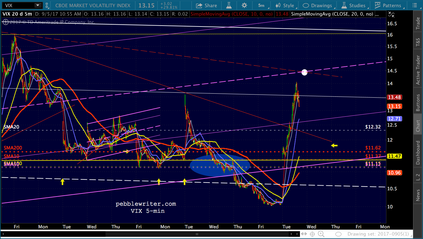423x239 pixels.
Task: Click the scrollbar far-left arrow
Action: (x=3, y=234)
